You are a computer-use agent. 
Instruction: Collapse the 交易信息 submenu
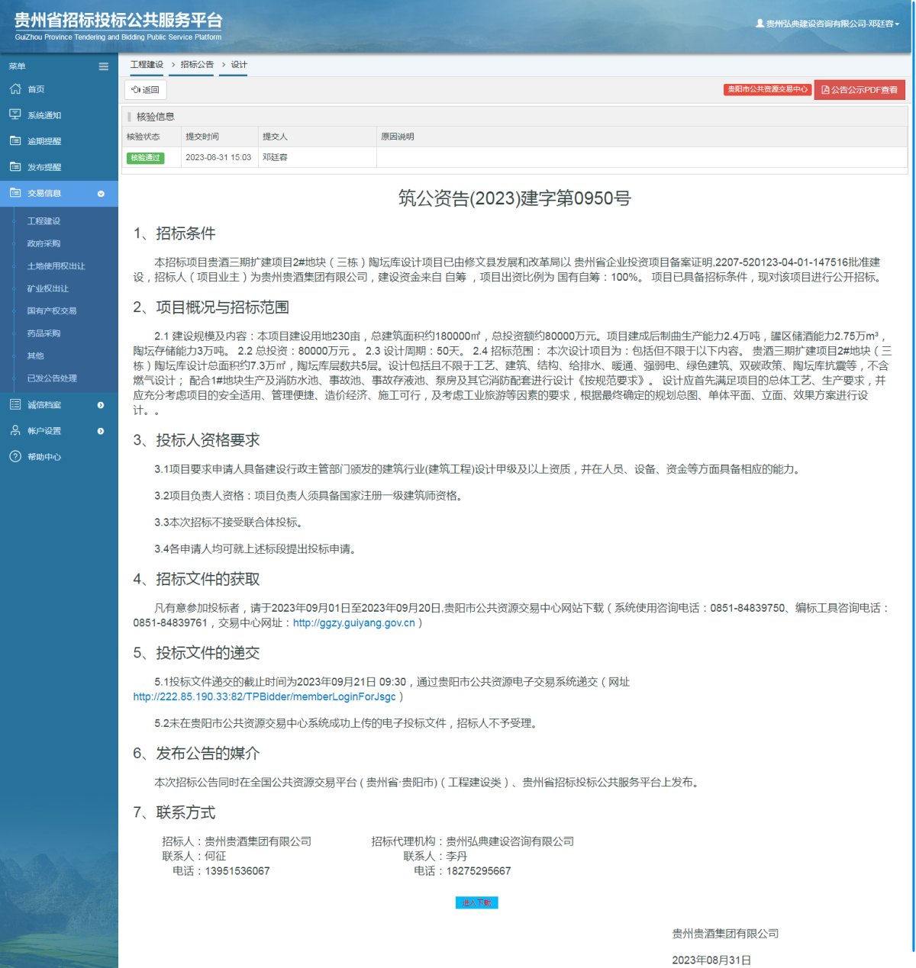coord(100,194)
